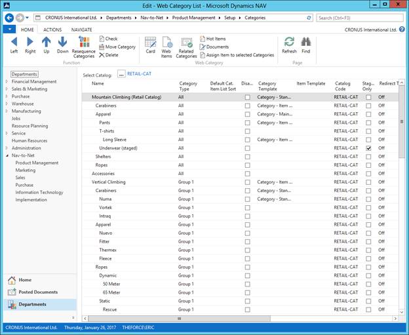This screenshot has height=335, width=409.
Task: Run Resequence Categories
Action: [x=84, y=47]
